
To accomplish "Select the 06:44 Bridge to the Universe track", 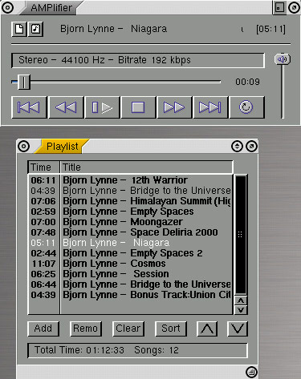I will (130, 284).
